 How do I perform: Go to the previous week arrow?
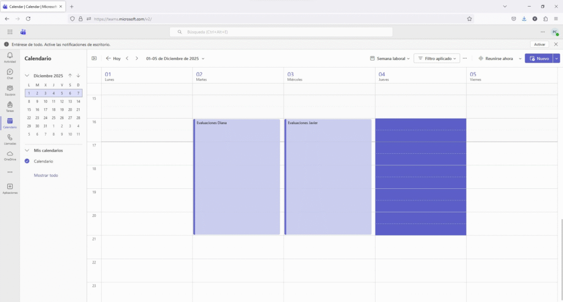127,58
